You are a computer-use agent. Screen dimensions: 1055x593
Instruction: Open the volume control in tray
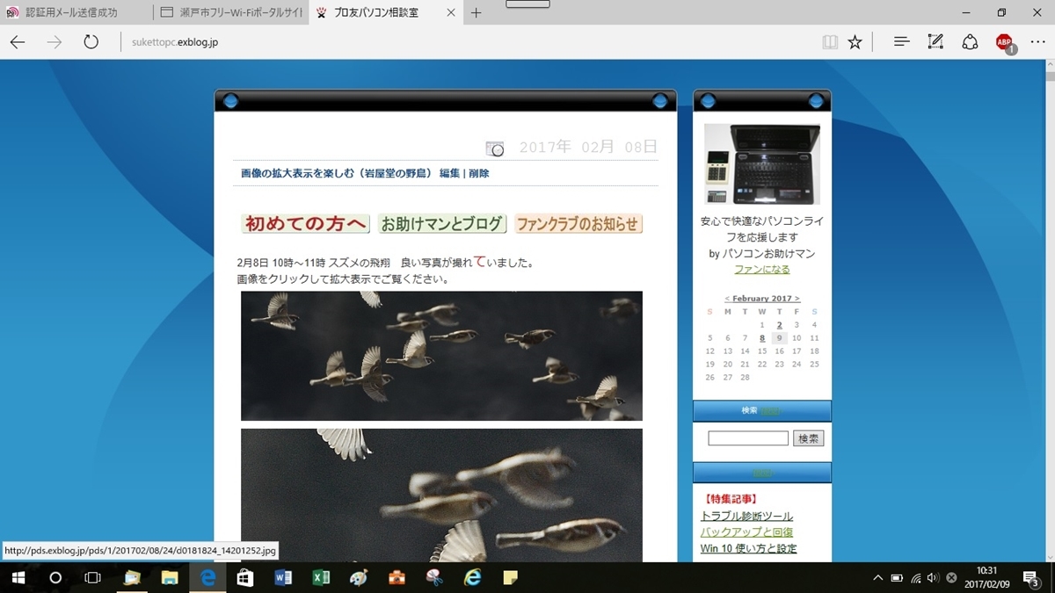pyautogui.click(x=933, y=577)
